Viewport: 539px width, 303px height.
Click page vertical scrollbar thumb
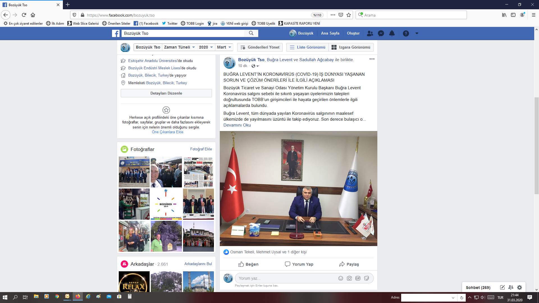point(536,145)
